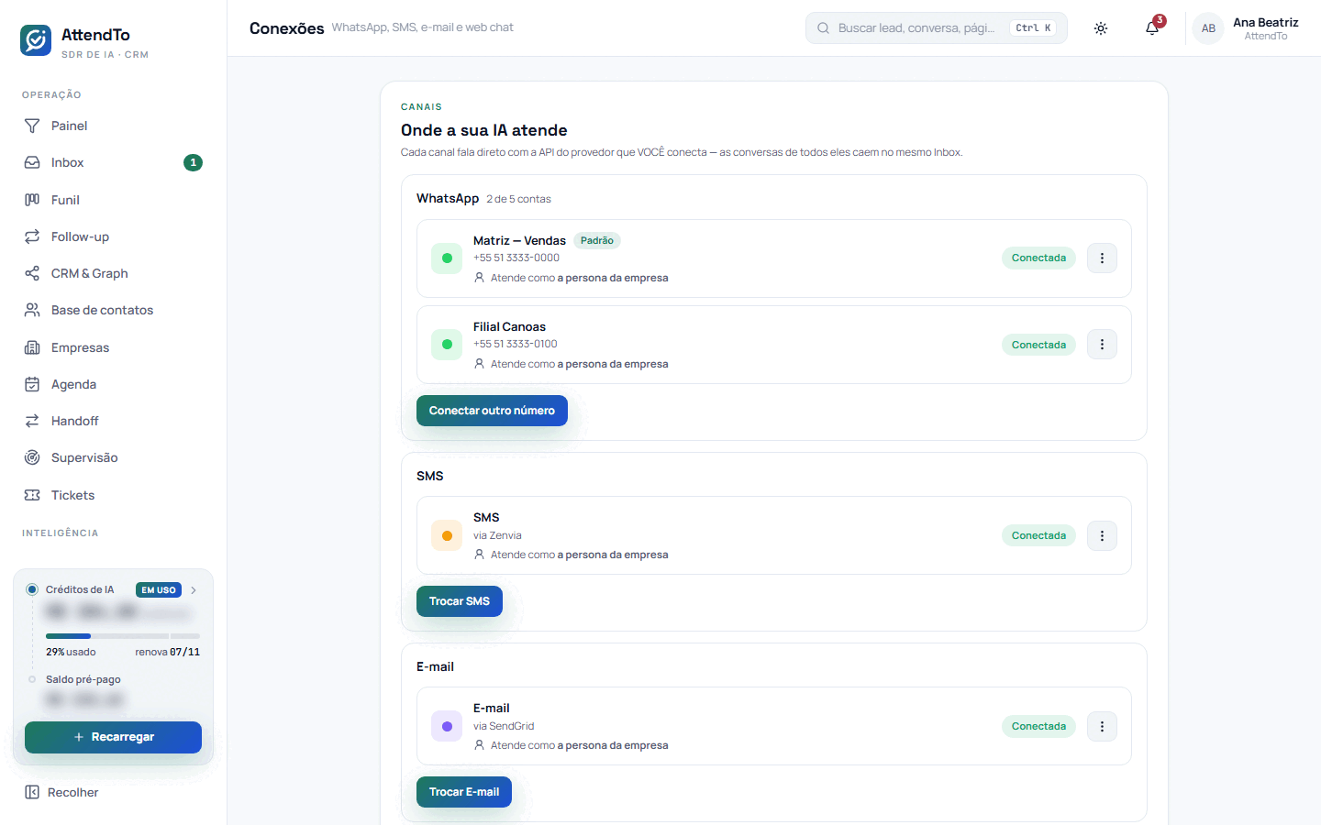Click the Recarregar button
The height and width of the screenshot is (825, 1321).
point(113,737)
